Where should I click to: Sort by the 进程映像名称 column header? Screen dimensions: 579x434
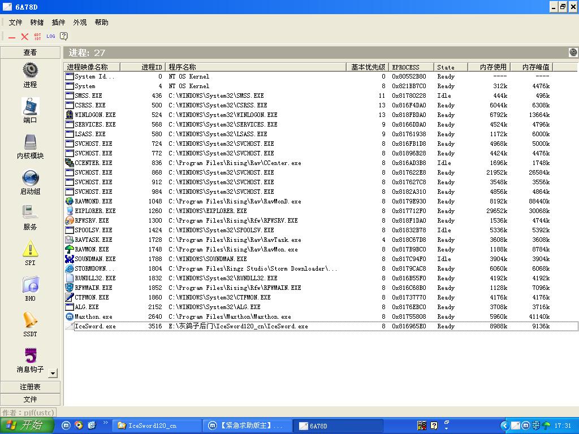tap(92, 67)
